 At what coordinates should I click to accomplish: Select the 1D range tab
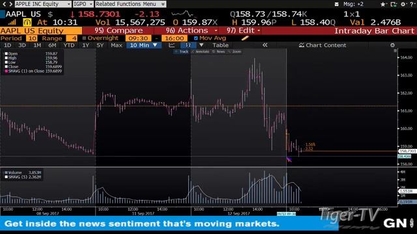(7, 45)
